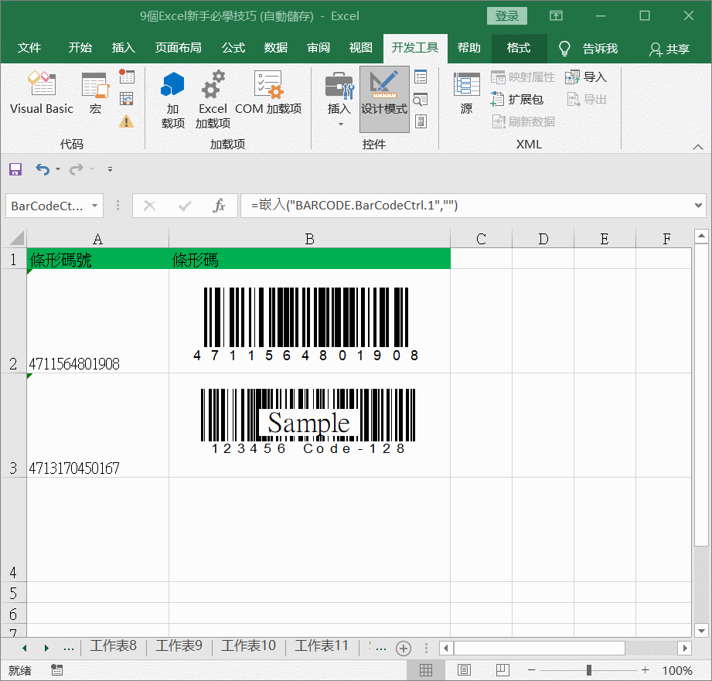The height and width of the screenshot is (681, 712).
Task: Switch to page break preview
Action: [502, 669]
